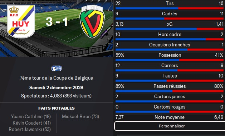Click the Cartons jaunes statistic label
The image size is (225, 136).
coord(170,96)
